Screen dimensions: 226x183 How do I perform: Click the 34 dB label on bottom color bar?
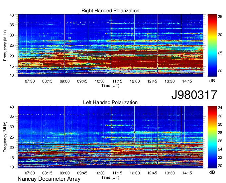click(220, 108)
